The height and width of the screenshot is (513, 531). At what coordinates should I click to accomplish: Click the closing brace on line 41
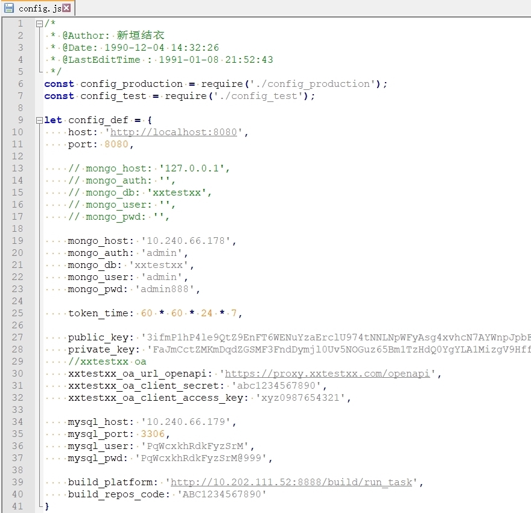coord(47,506)
